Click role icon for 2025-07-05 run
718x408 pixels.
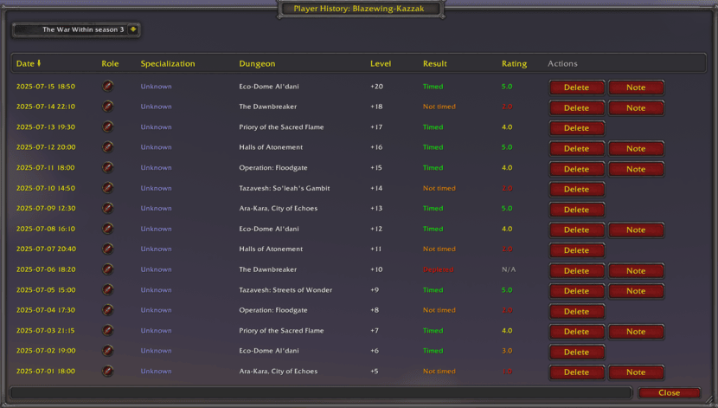click(x=107, y=289)
